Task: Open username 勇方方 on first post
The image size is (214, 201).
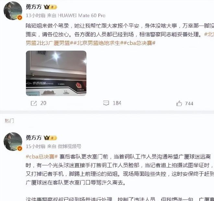Action: tap(34, 7)
